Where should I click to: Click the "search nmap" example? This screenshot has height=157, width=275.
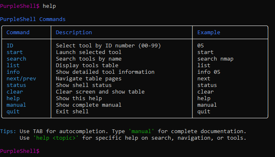click(x=215, y=59)
